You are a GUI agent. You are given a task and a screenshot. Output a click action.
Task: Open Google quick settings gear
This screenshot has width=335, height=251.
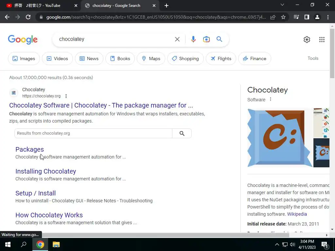point(307,40)
